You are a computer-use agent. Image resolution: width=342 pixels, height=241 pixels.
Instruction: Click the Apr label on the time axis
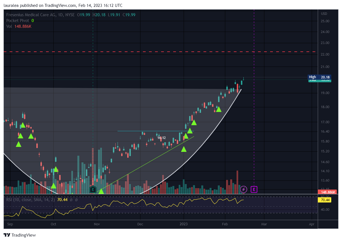312,224
